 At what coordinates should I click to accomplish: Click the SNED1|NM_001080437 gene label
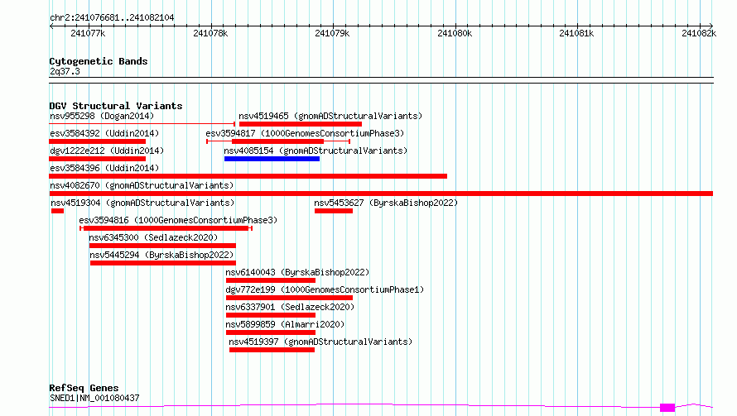94,398
